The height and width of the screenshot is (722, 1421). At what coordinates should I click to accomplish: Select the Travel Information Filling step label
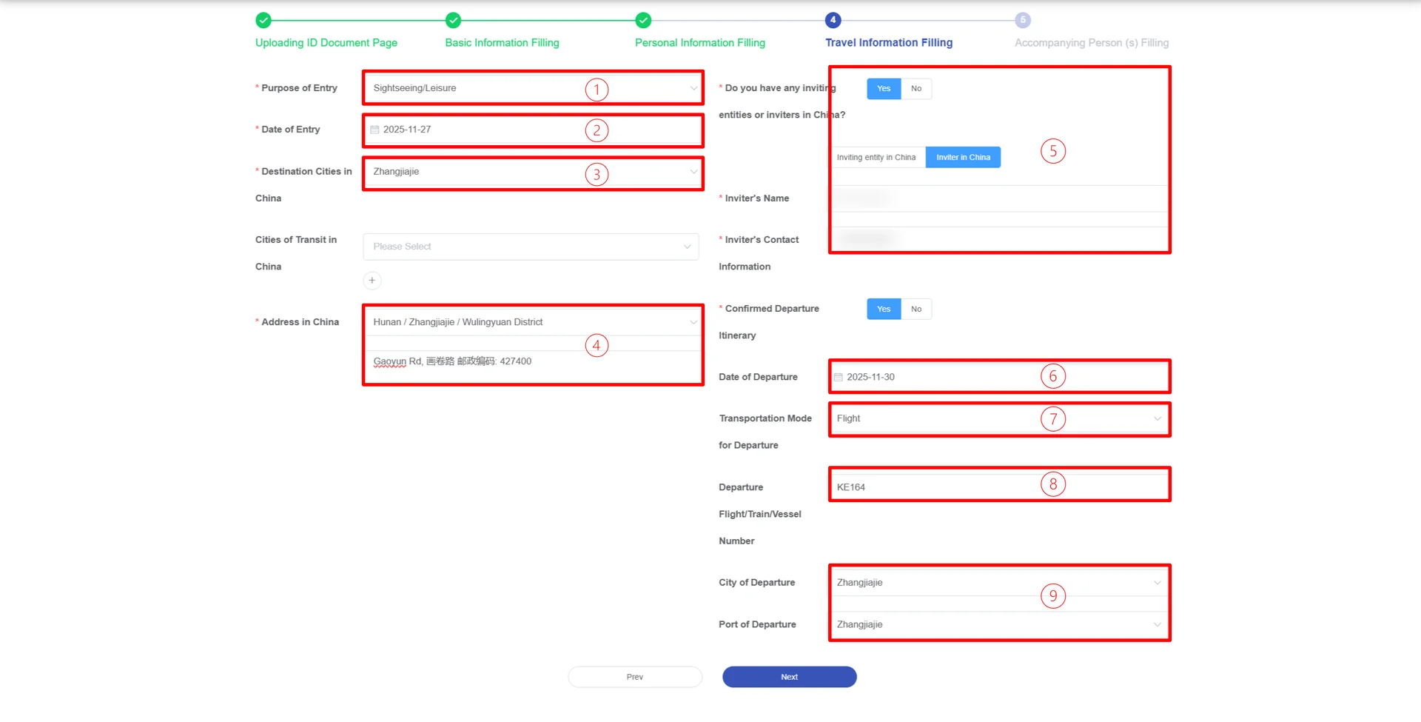pos(889,43)
